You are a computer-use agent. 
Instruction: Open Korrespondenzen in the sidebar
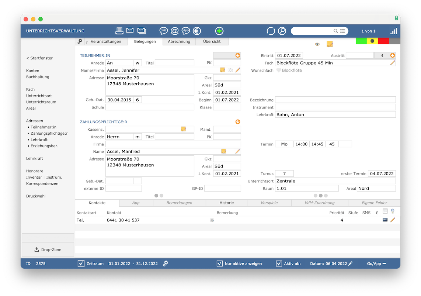coord(42,184)
